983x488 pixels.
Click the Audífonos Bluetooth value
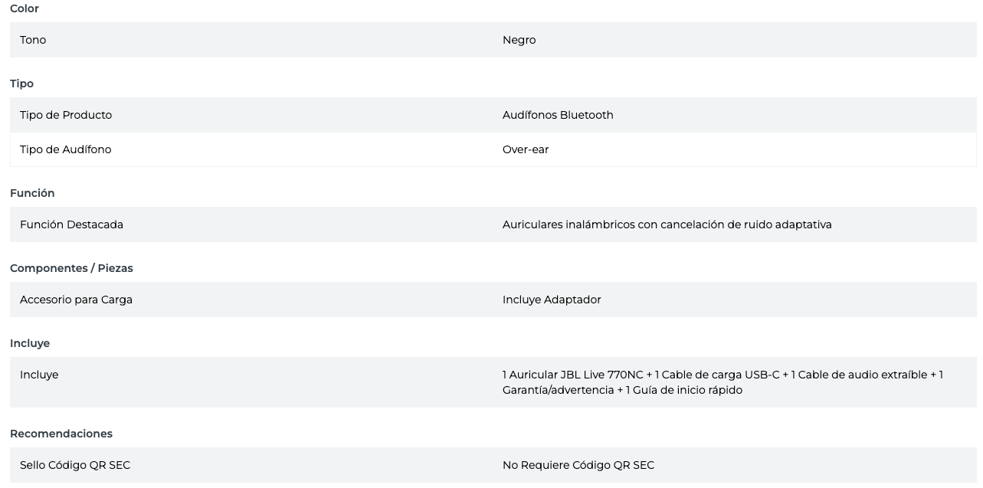point(558,115)
